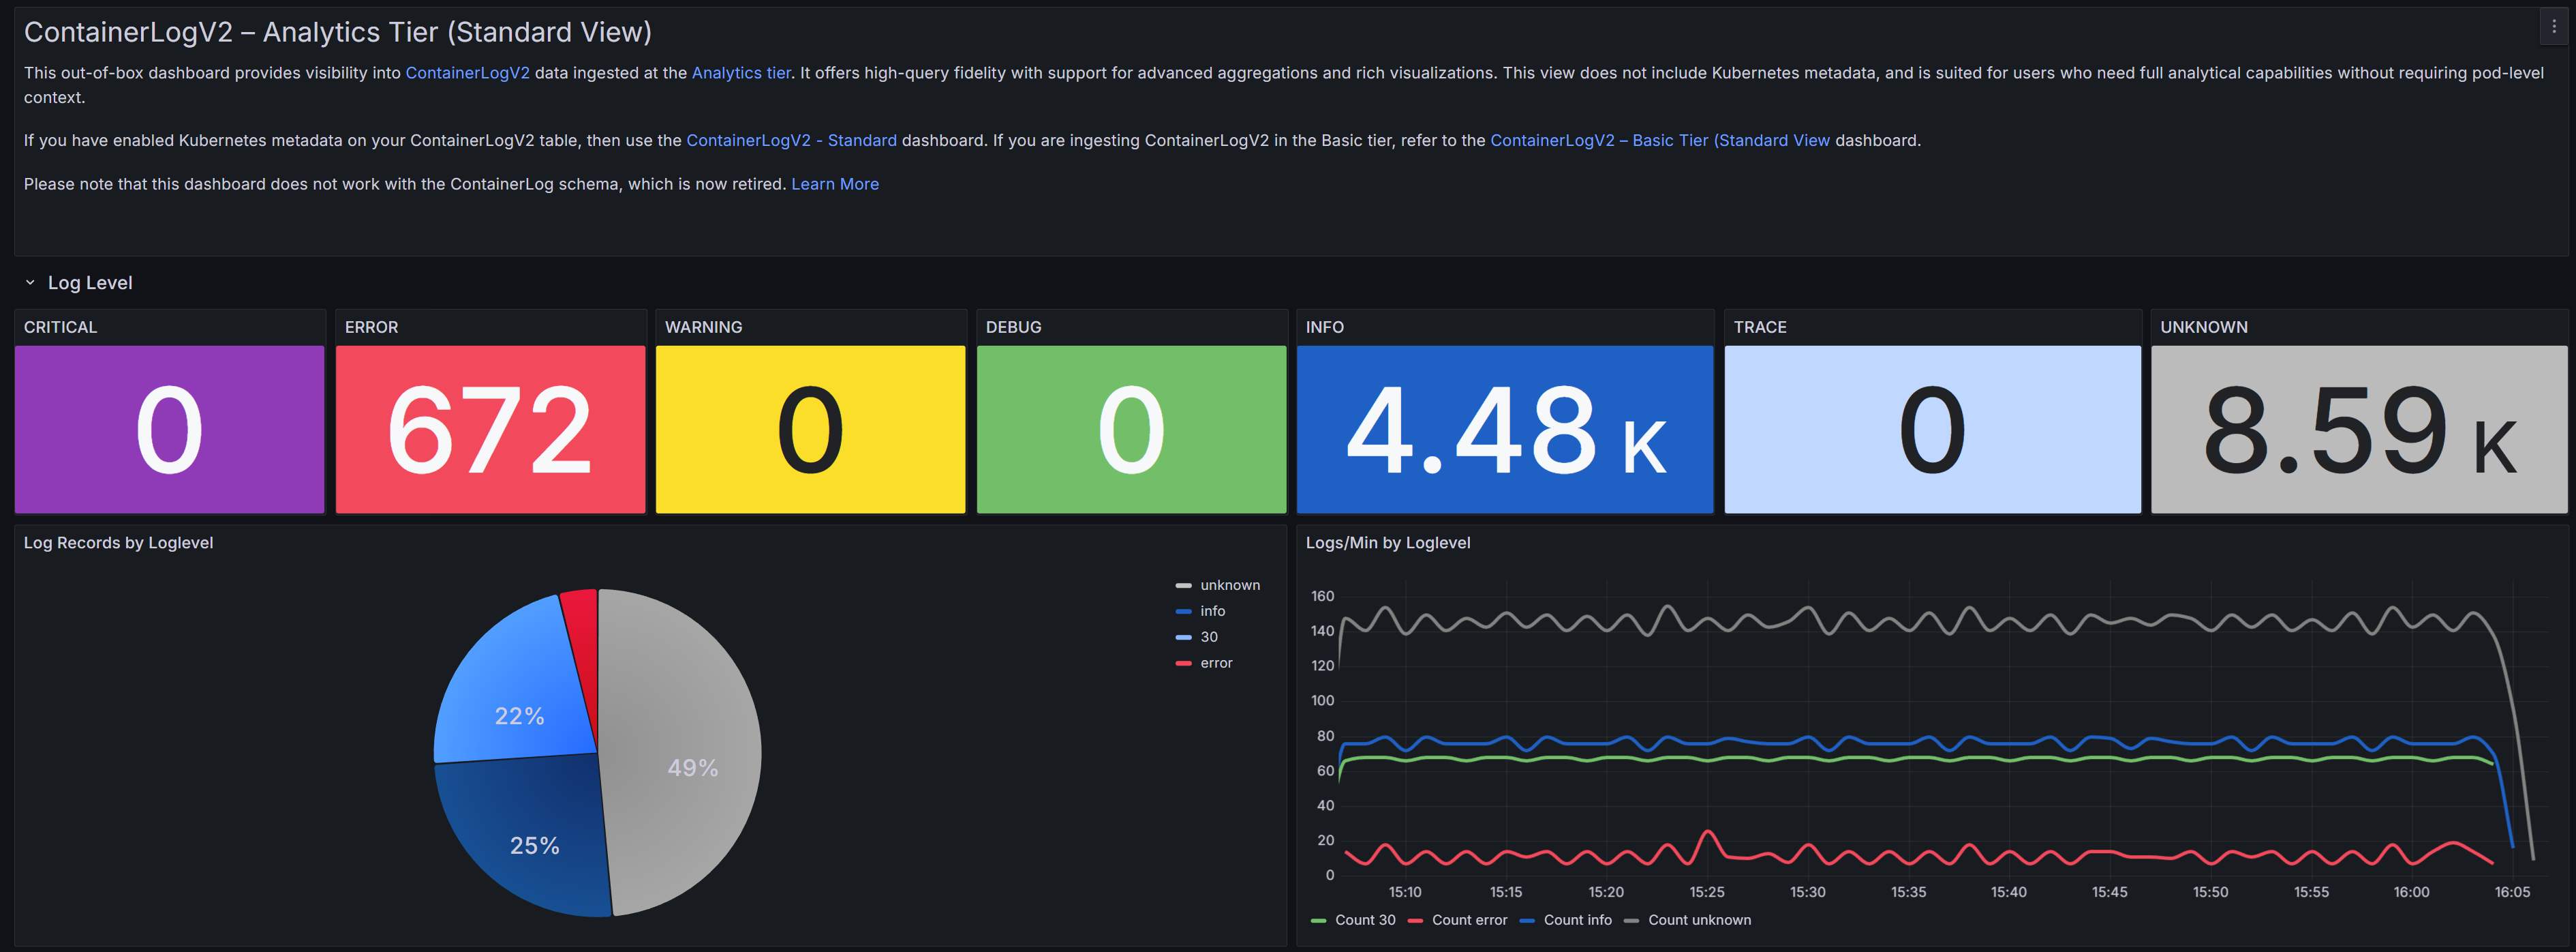Toggle the info series in pie legend
Screen dimensions: 2576x952
(x=1212, y=612)
